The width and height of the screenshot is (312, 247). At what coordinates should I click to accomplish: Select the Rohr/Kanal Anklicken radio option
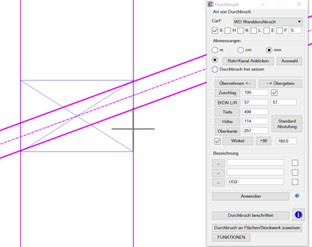click(215, 60)
